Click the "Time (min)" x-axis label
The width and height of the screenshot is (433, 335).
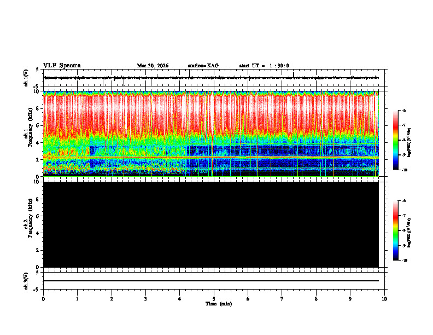coord(219,304)
